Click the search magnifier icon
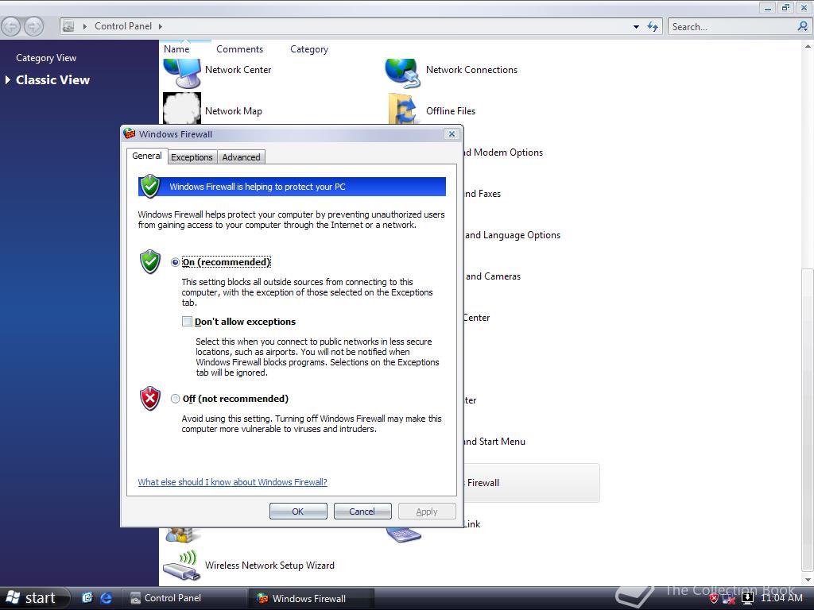The image size is (814, 610). point(802,26)
